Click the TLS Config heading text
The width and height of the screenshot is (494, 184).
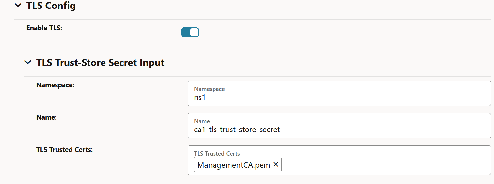(x=51, y=6)
